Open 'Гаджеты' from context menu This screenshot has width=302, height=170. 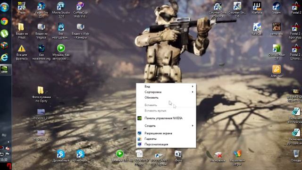pyautogui.click(x=166, y=139)
